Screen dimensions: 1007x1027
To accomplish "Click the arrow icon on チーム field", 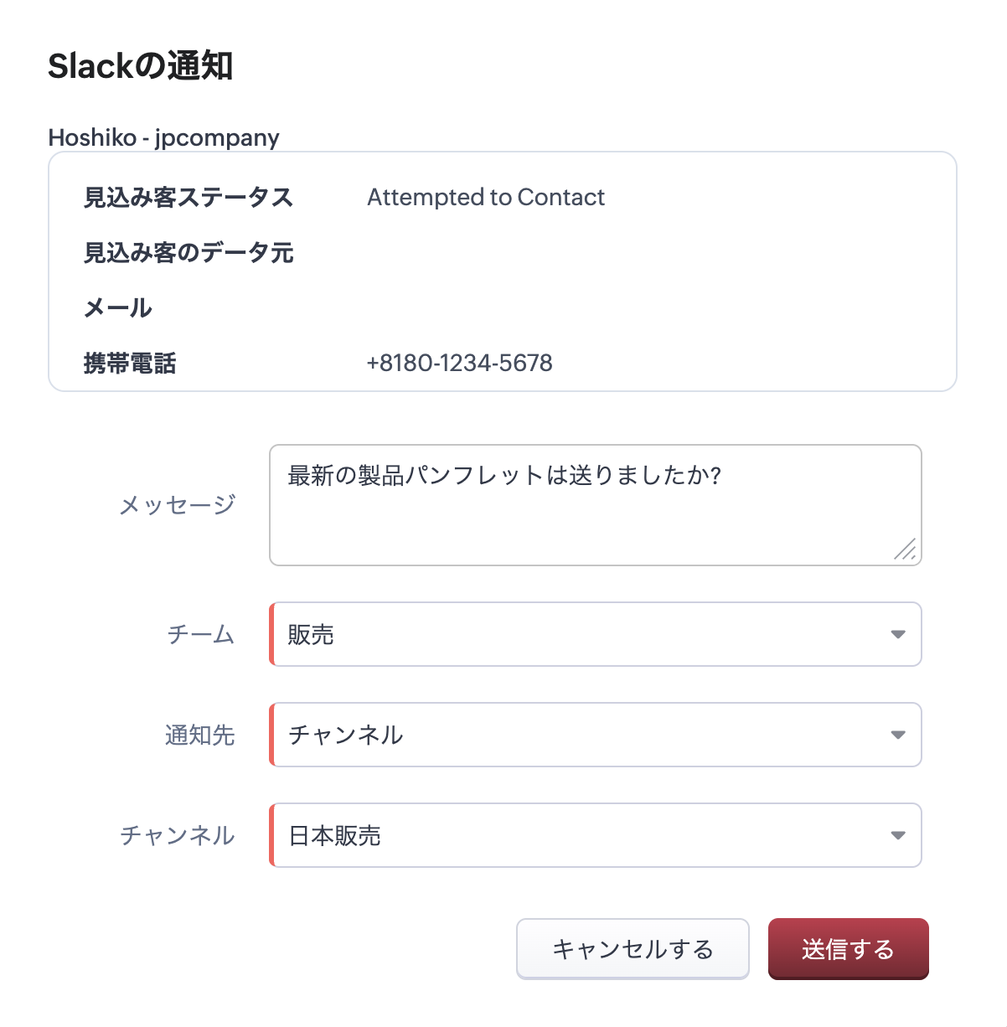I will (898, 634).
